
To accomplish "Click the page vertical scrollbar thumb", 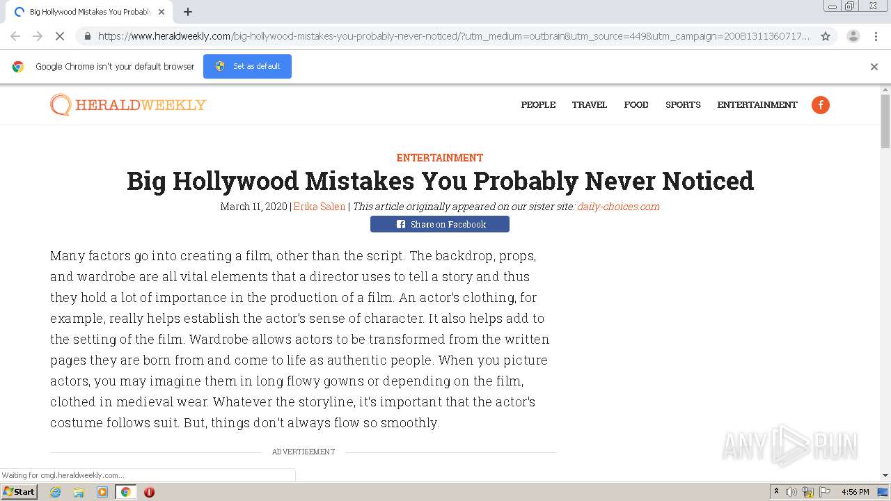I will pyautogui.click(x=885, y=120).
